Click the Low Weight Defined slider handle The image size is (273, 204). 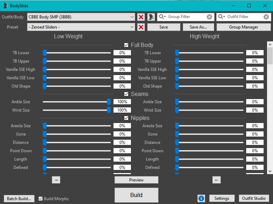pyautogui.click(x=45, y=168)
